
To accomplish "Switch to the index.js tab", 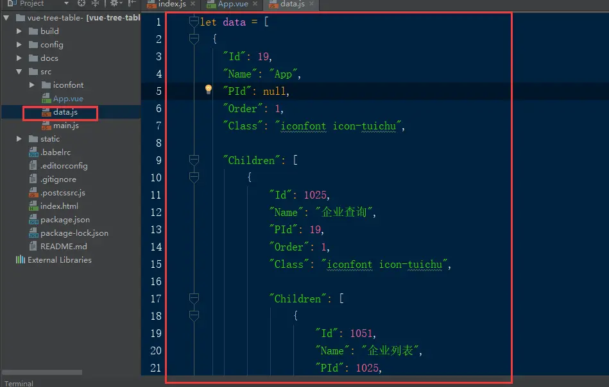I will pyautogui.click(x=172, y=4).
